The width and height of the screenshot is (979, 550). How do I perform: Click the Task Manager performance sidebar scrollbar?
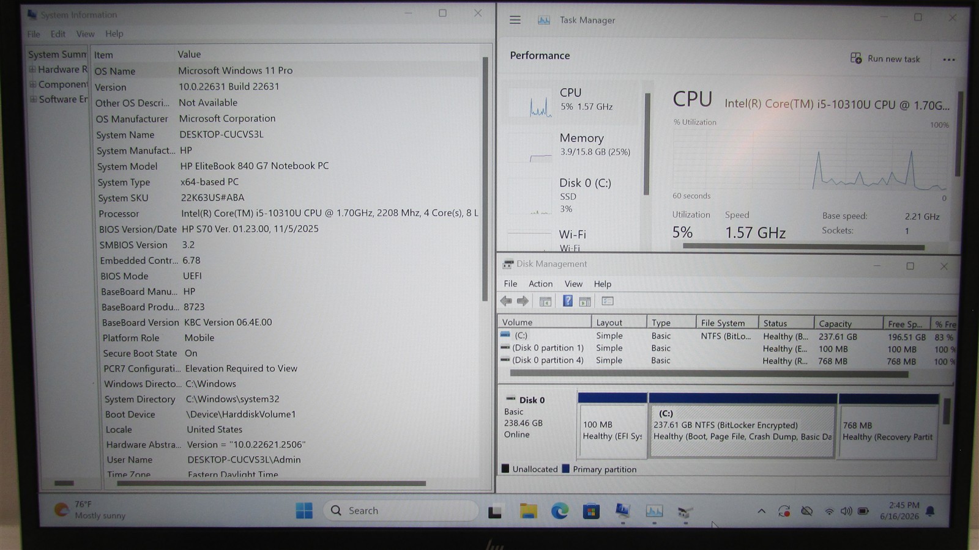click(647, 144)
